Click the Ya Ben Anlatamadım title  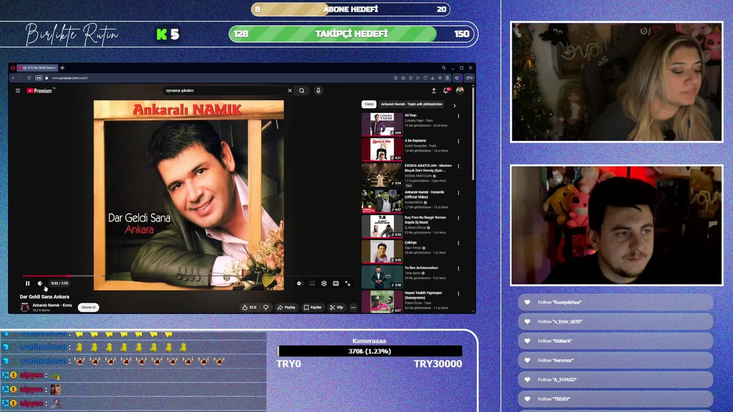[421, 268]
